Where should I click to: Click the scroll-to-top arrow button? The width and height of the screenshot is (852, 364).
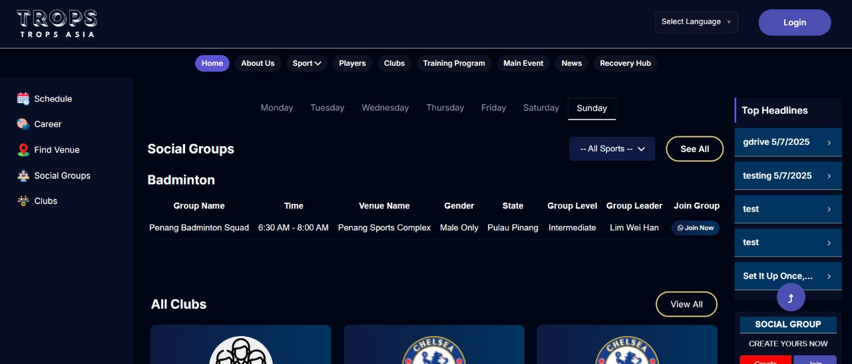pos(791,298)
